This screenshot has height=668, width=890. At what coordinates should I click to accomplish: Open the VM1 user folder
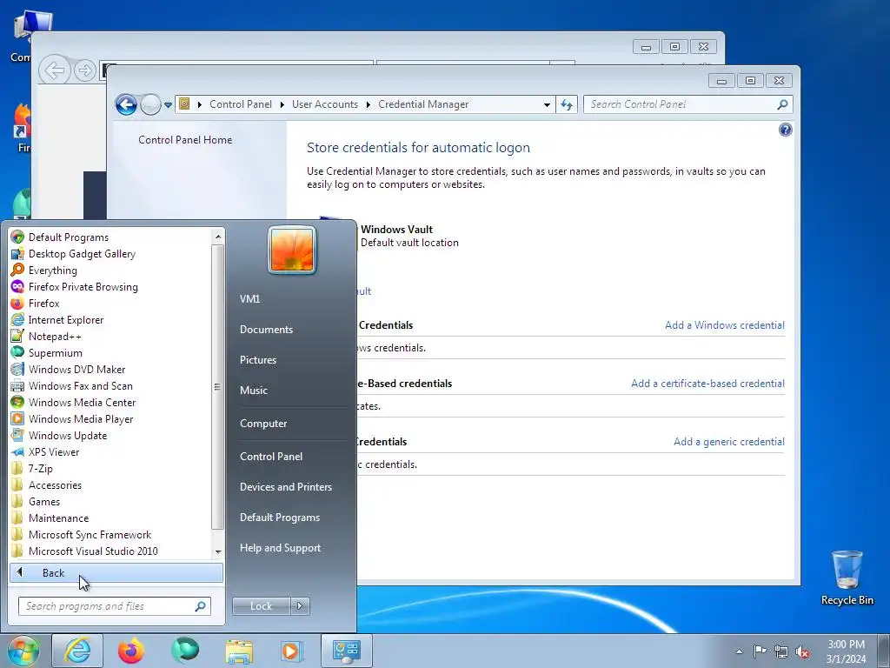(x=249, y=299)
